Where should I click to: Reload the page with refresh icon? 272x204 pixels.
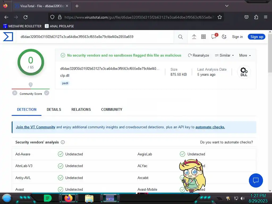coord(25,17)
